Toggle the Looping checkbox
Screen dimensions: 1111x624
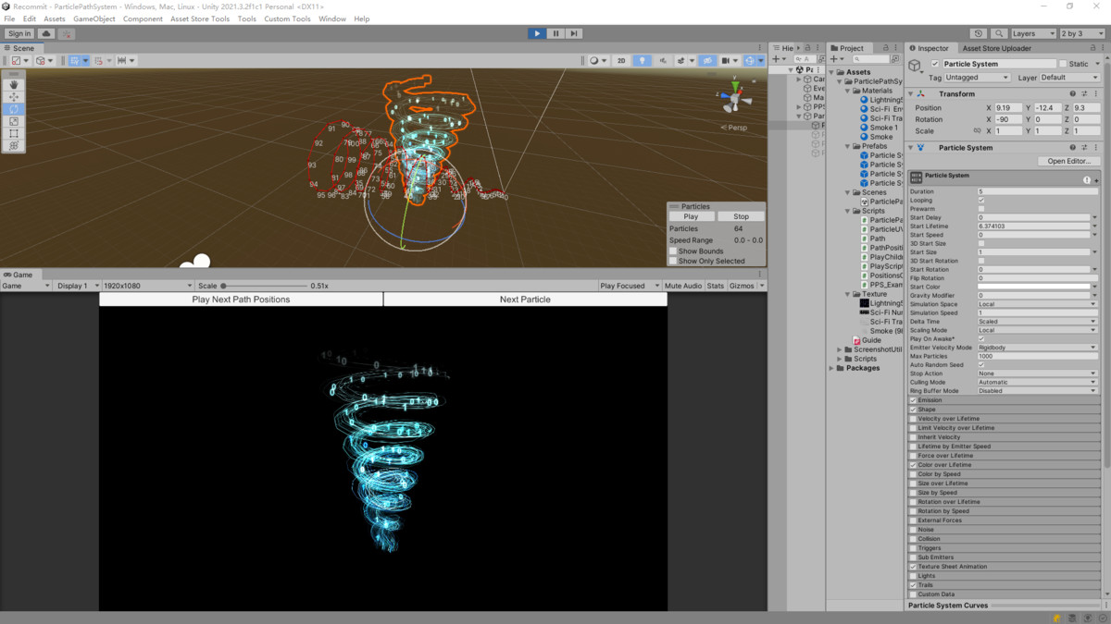pyautogui.click(x=981, y=201)
